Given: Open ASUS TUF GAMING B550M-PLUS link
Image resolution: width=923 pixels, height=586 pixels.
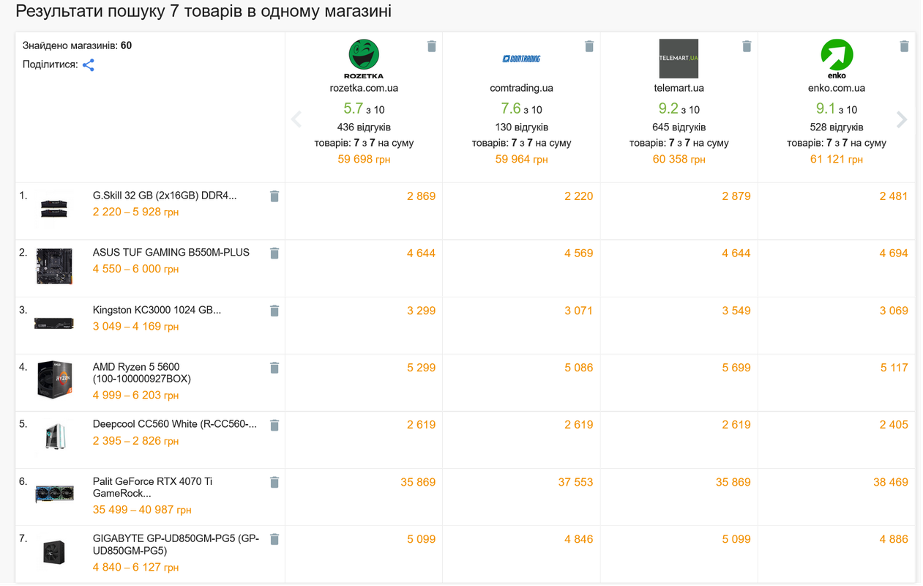Looking at the screenshot, I should (171, 252).
